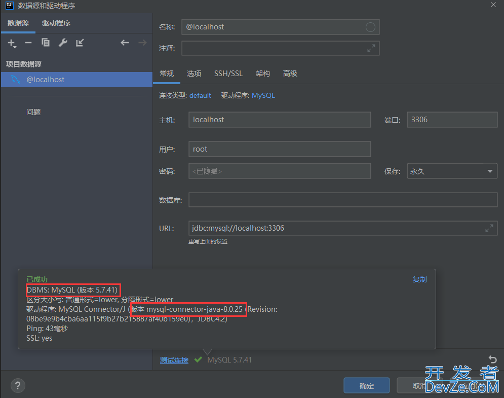Click the revert changes undo icon

tap(492, 359)
